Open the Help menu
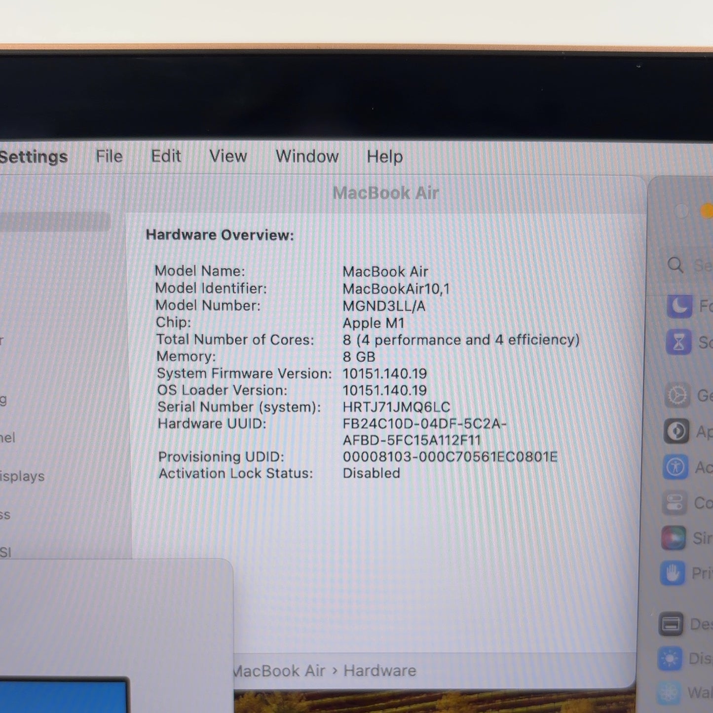The image size is (713, 713). 385,157
